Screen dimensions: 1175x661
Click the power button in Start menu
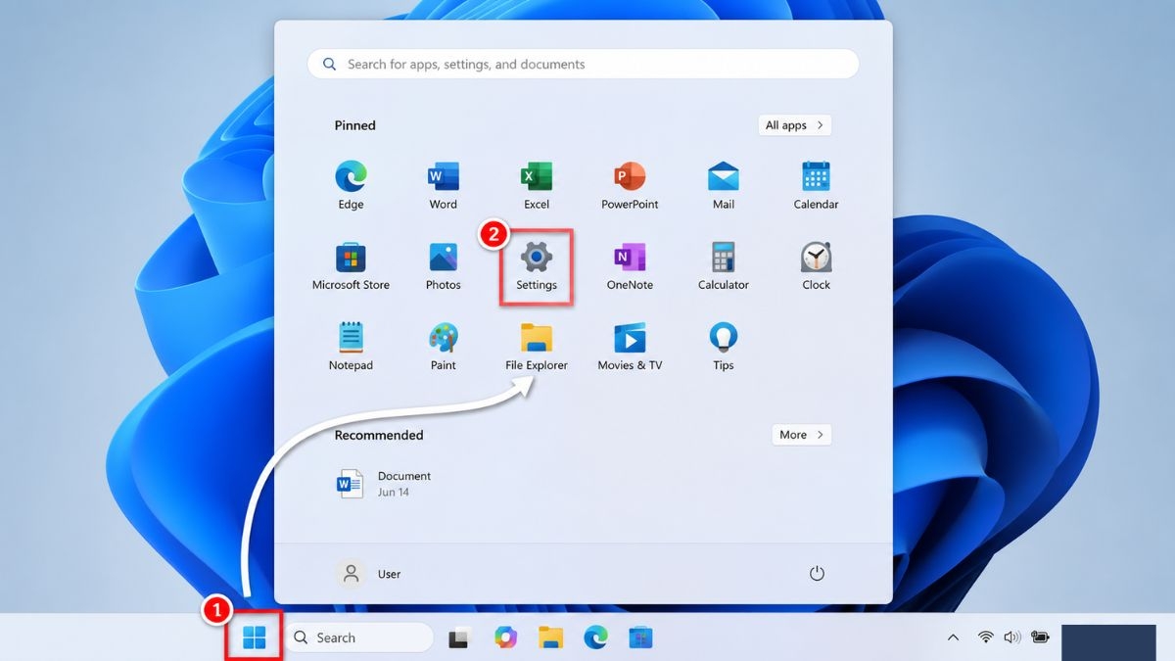pyautogui.click(x=818, y=574)
